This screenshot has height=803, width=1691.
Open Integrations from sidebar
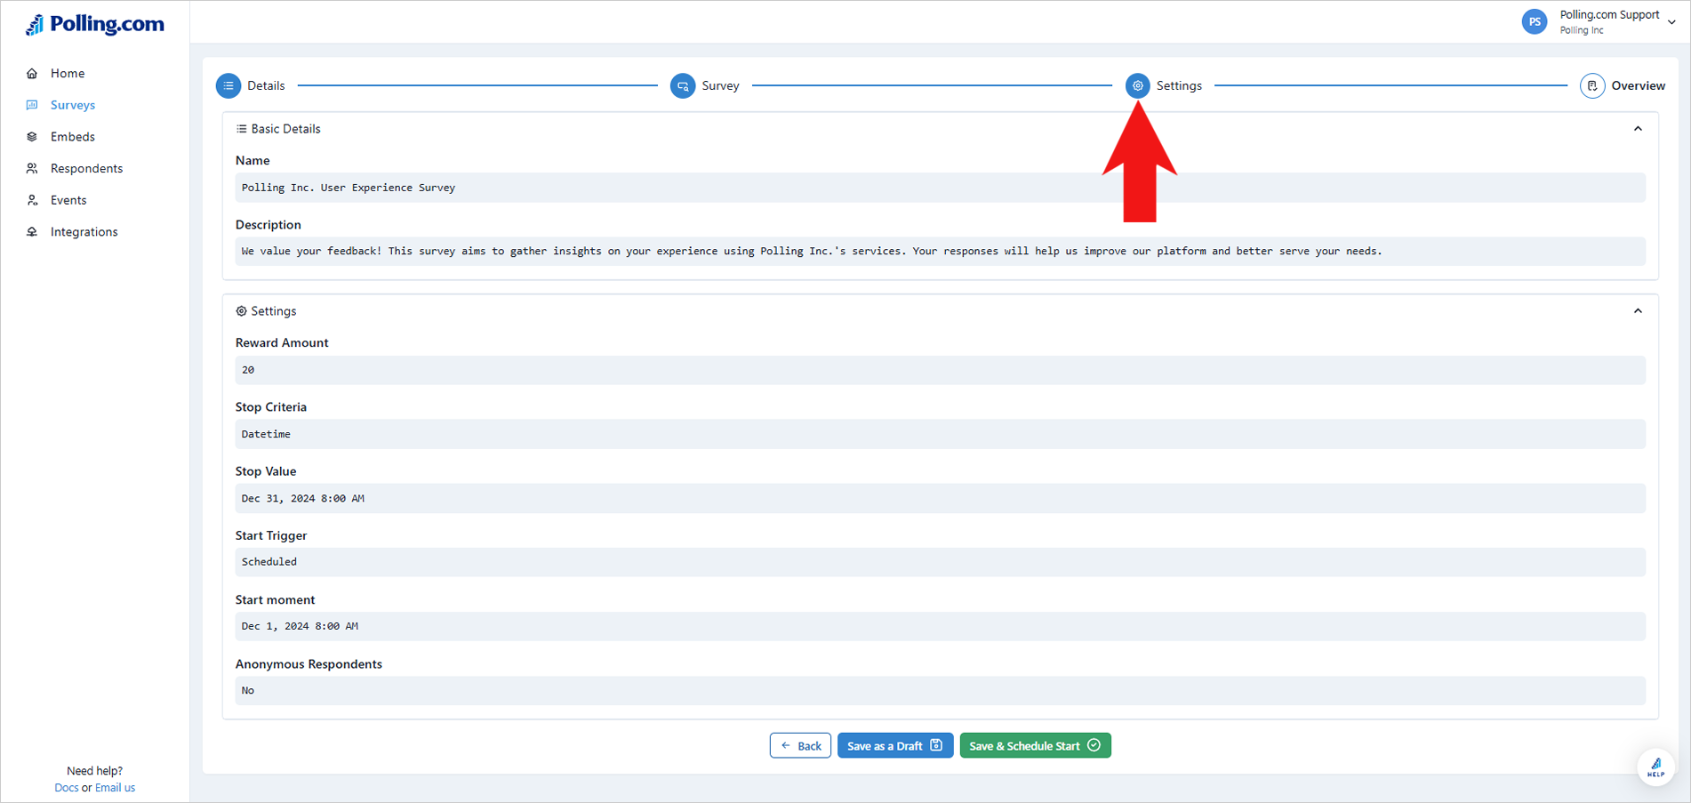(x=84, y=232)
